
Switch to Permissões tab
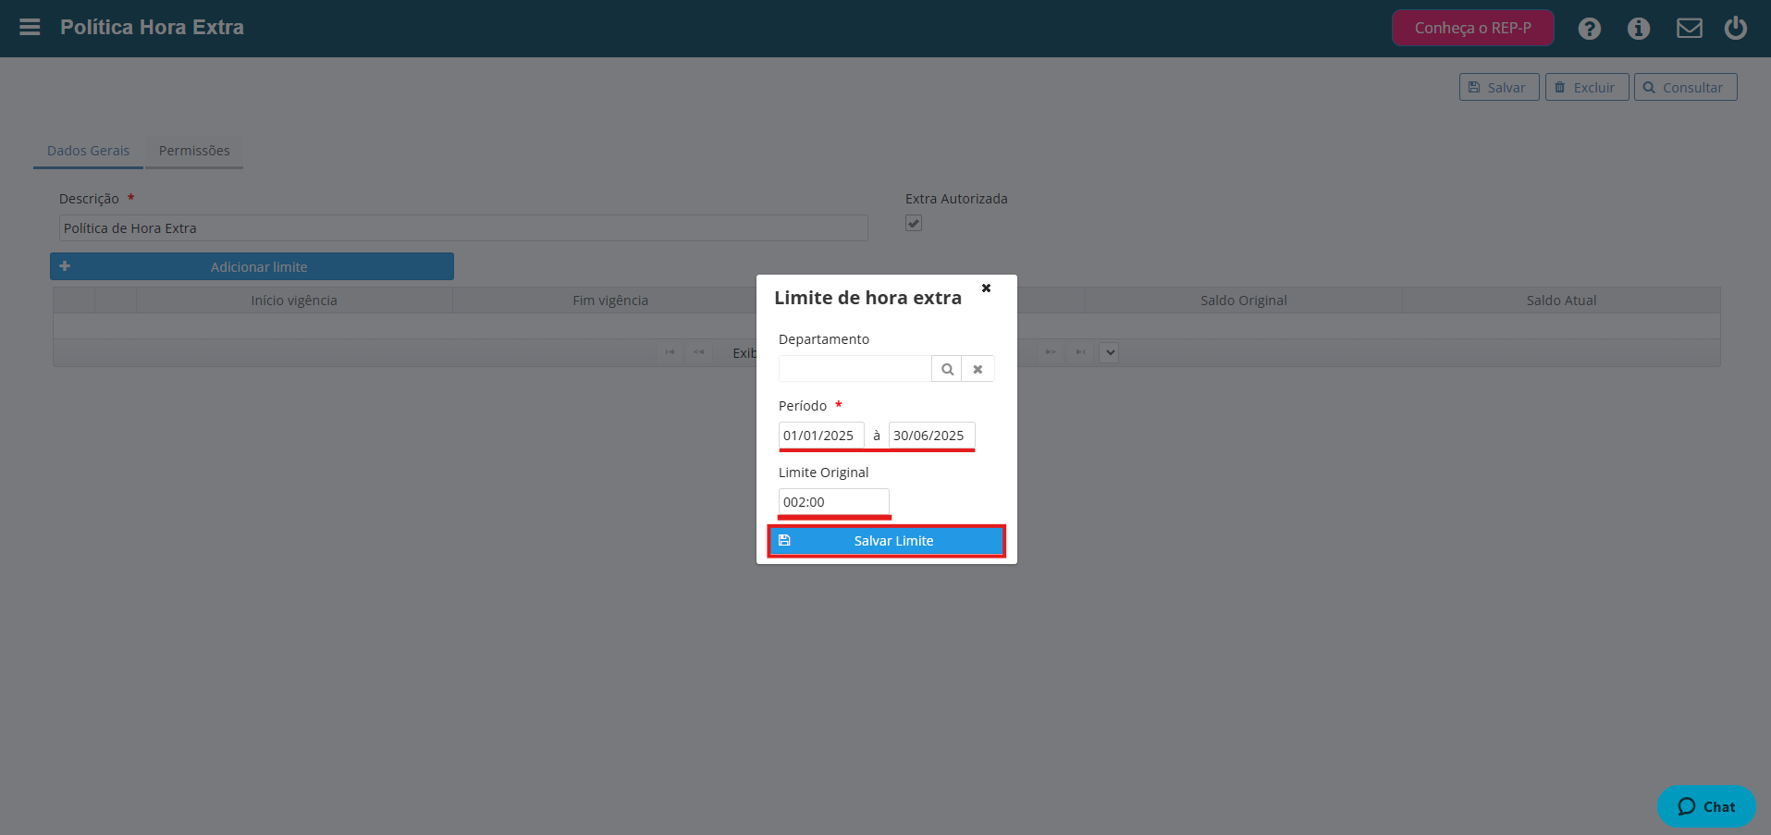(x=194, y=151)
